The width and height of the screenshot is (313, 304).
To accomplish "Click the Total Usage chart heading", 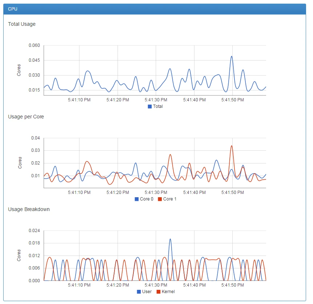I will coord(22,24).
